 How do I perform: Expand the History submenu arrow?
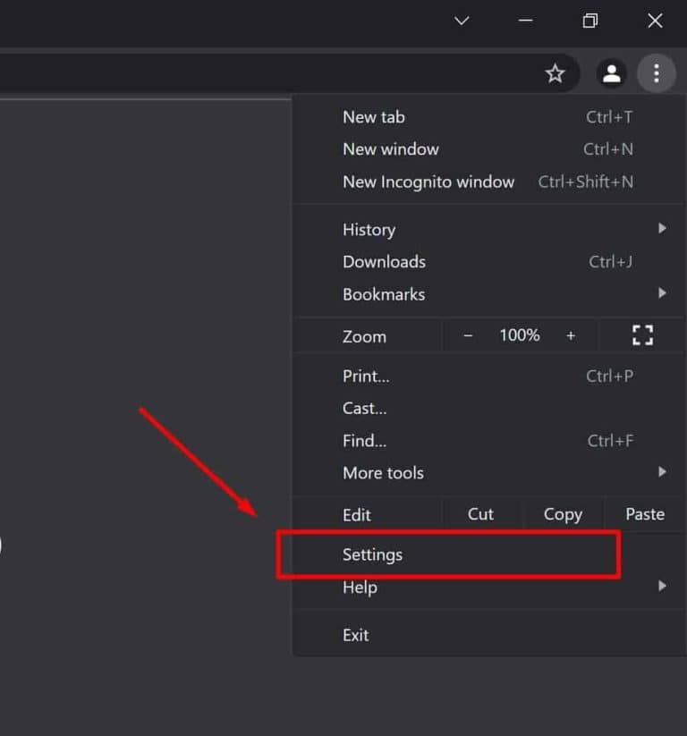[662, 229]
